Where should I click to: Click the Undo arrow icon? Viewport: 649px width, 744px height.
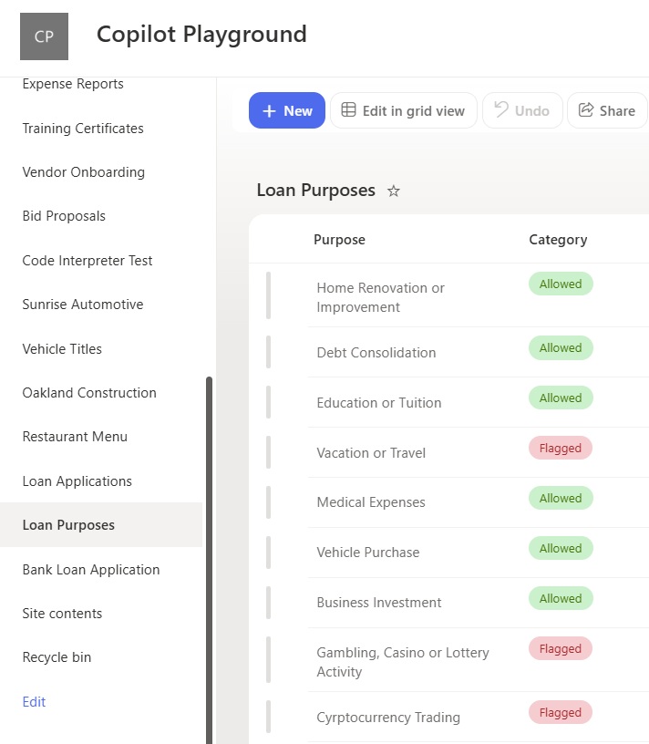[x=501, y=109]
